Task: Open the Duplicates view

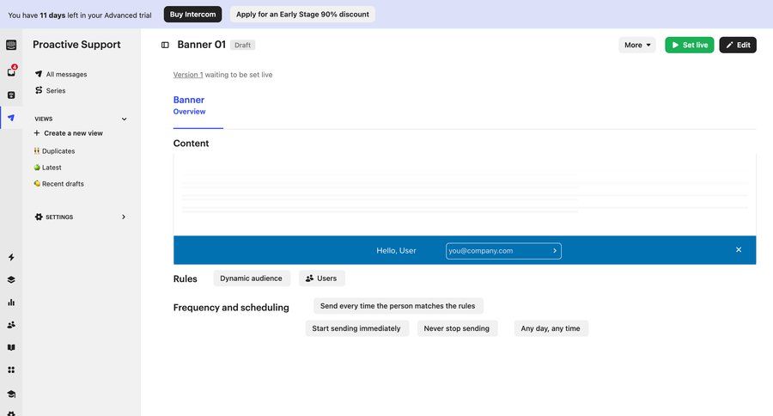Action: [x=58, y=151]
